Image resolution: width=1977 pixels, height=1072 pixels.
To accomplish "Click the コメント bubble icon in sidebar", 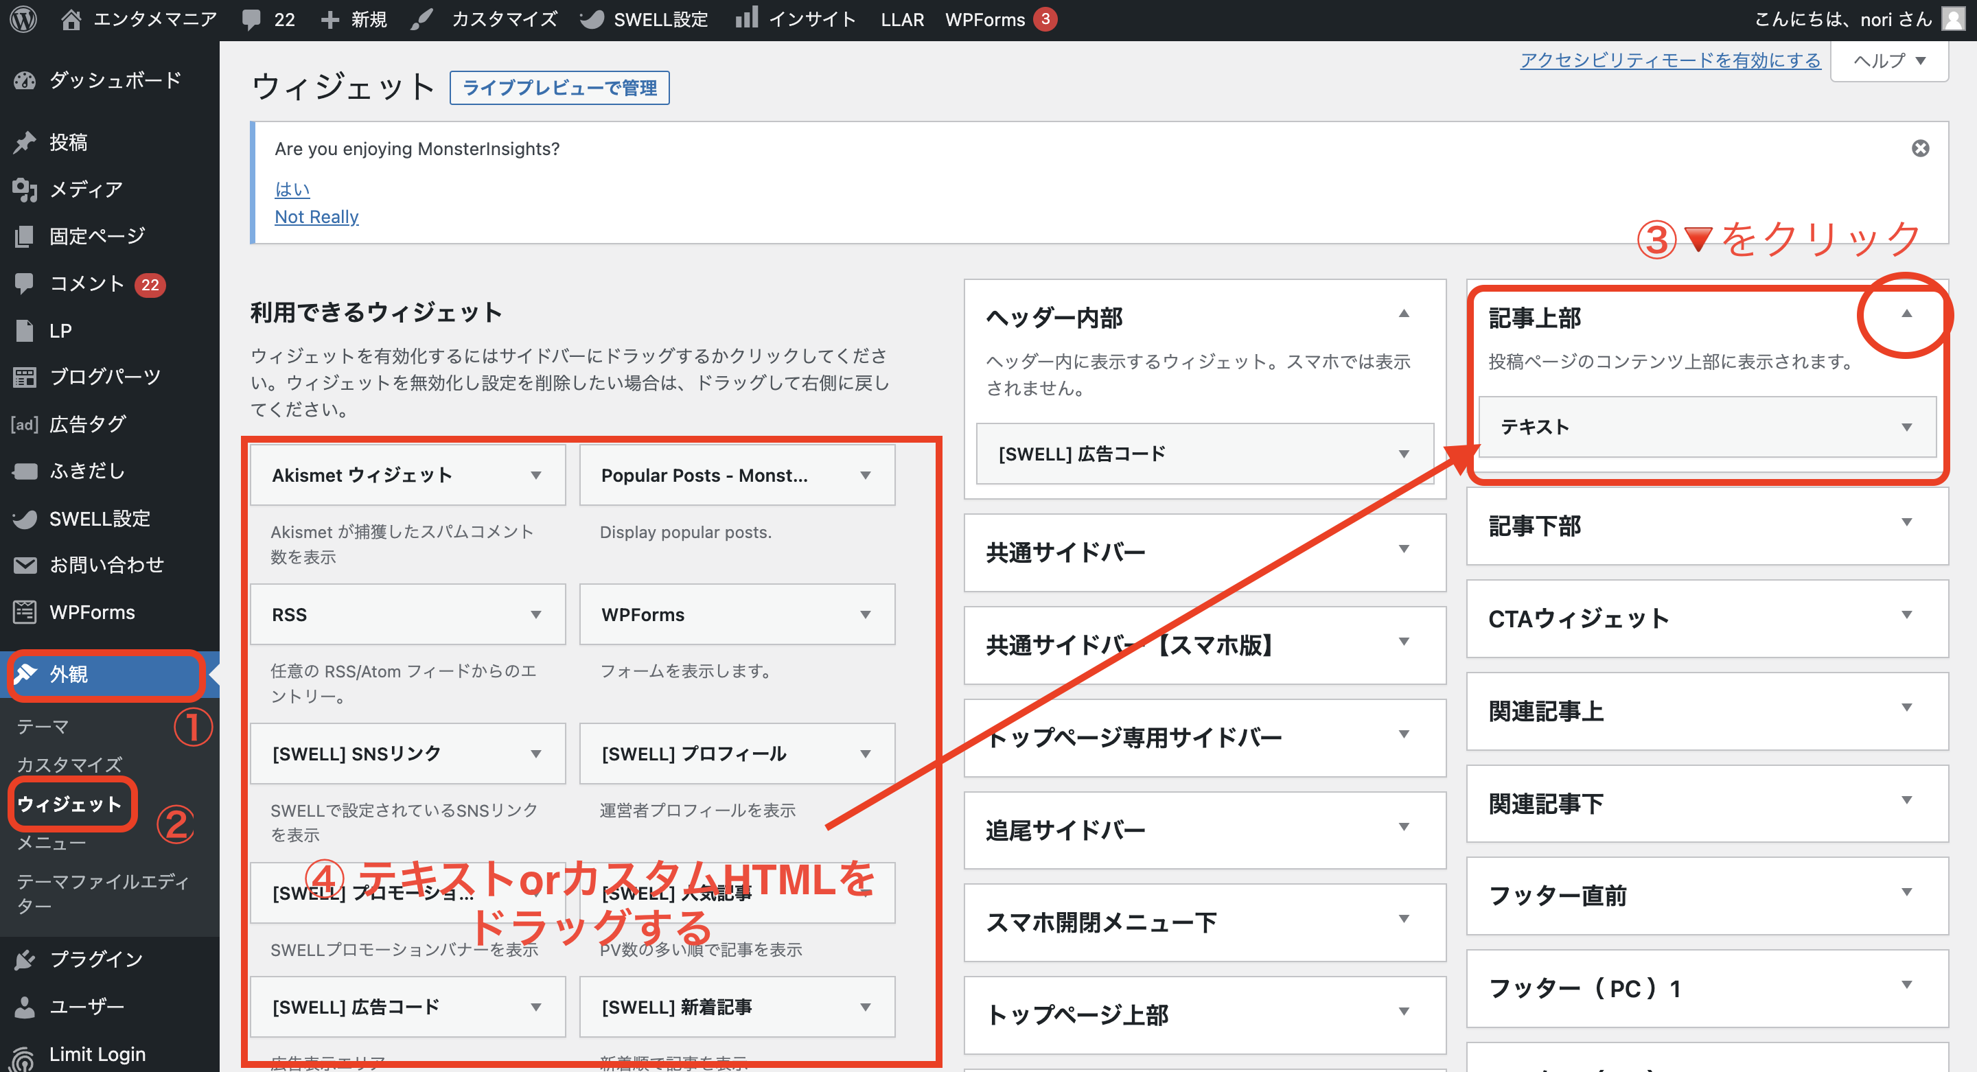I will [25, 283].
